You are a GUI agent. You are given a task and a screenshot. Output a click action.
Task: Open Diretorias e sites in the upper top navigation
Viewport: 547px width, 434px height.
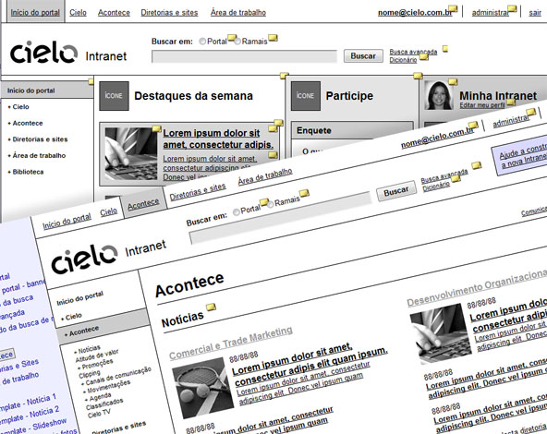[x=169, y=13]
